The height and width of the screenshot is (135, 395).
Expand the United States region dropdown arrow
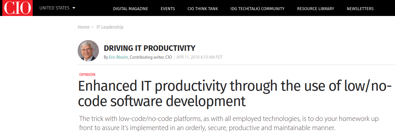coord(74,8)
